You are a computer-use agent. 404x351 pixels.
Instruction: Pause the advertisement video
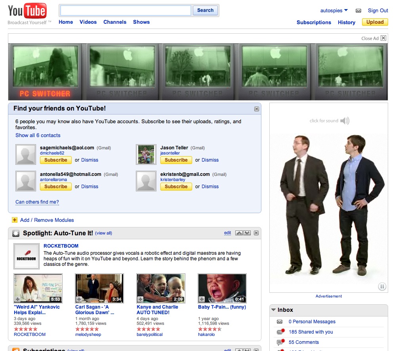[382, 286]
